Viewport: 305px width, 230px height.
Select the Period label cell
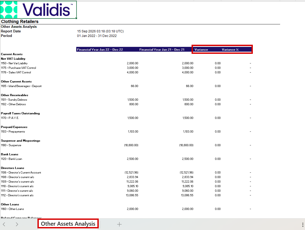[6, 36]
